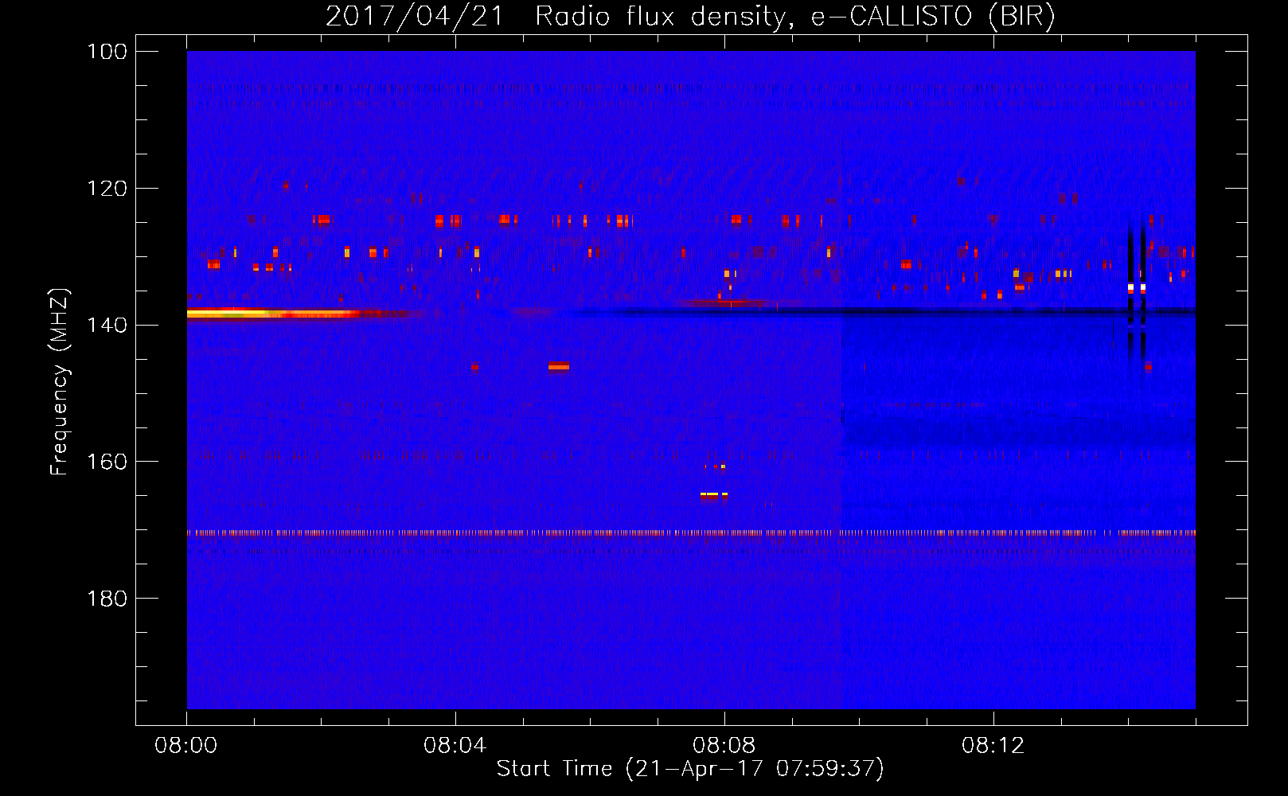Click the bright yellow burst near 165 MHz at 08:08
Screen dimensions: 1288x796
pyautogui.click(x=714, y=494)
